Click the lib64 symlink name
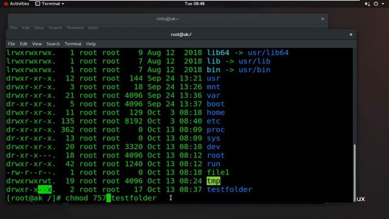389x219 pixels. [x=218, y=53]
